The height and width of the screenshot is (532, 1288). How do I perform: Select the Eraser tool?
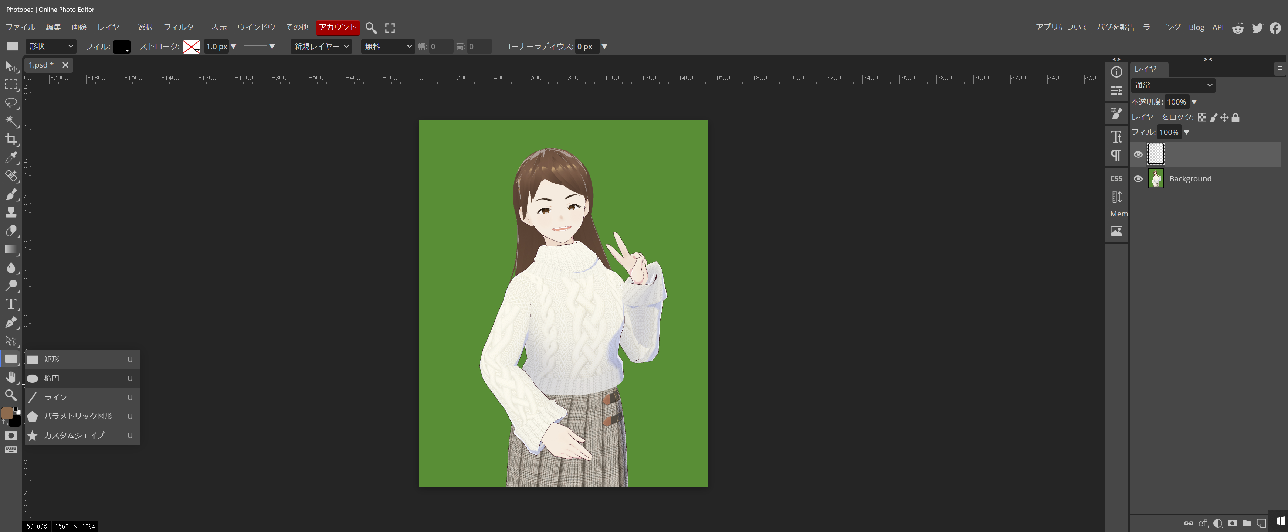coord(11,231)
